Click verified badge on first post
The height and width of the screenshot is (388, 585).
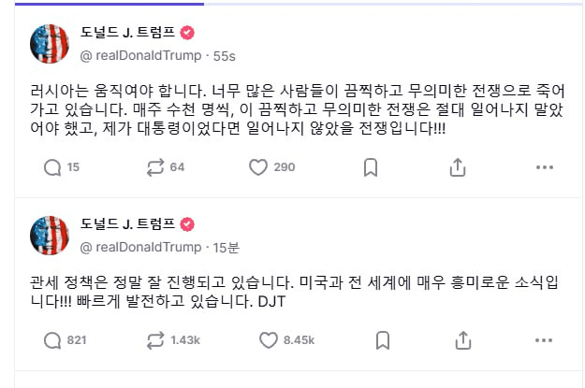(x=187, y=33)
